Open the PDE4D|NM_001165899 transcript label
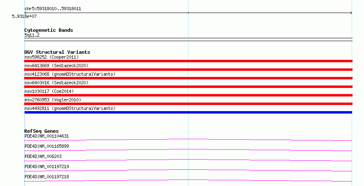364x186 pixels. [47, 146]
